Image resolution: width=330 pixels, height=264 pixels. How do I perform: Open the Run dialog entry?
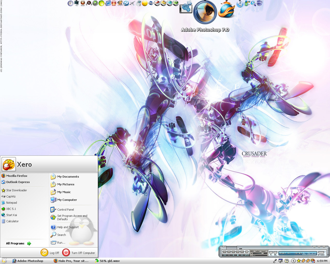coord(58,243)
